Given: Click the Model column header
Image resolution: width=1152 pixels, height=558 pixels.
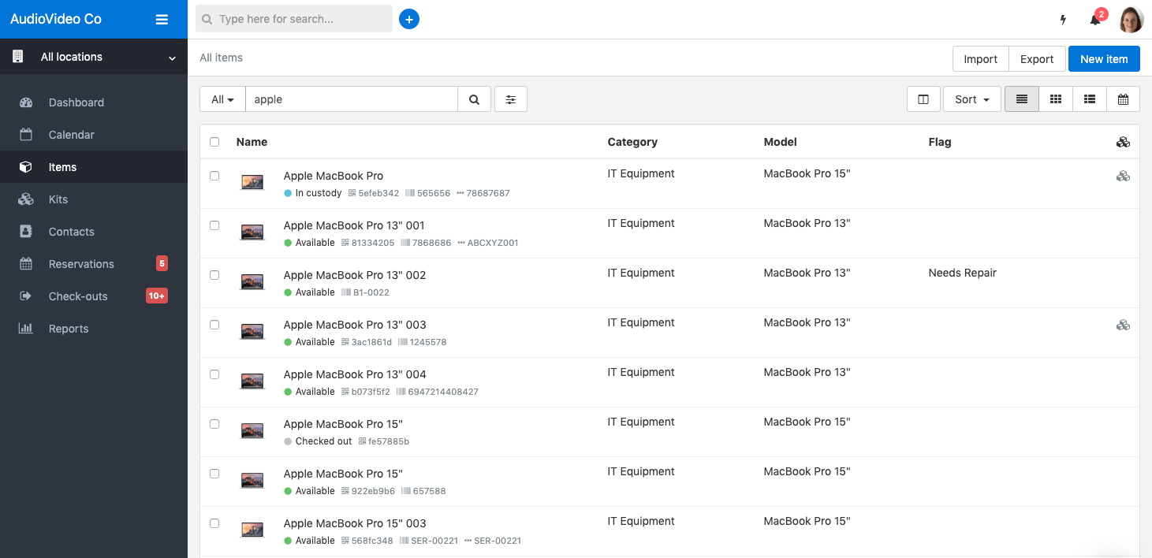Looking at the screenshot, I should coord(781,142).
